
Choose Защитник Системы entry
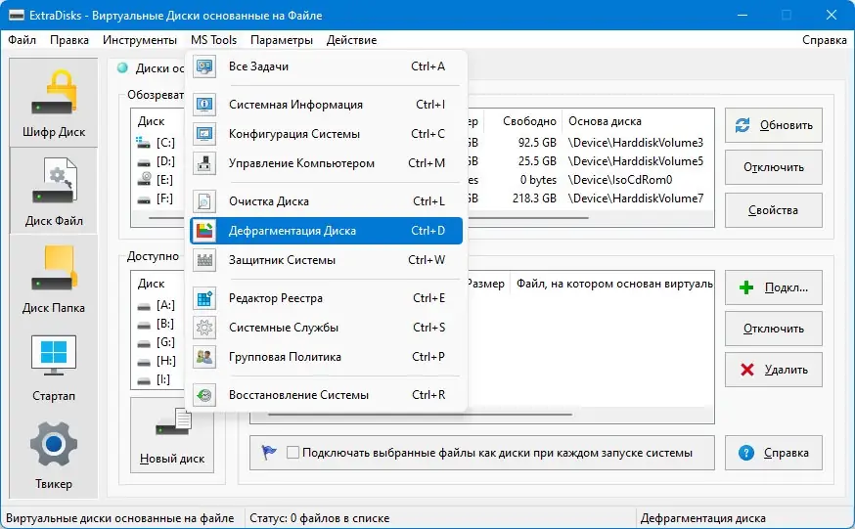326,260
